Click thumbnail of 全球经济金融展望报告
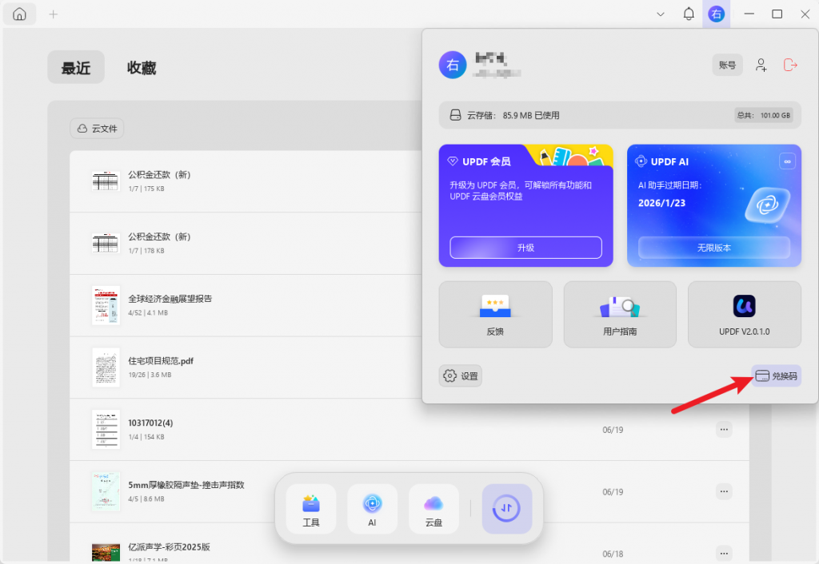819x564 pixels. pyautogui.click(x=106, y=305)
